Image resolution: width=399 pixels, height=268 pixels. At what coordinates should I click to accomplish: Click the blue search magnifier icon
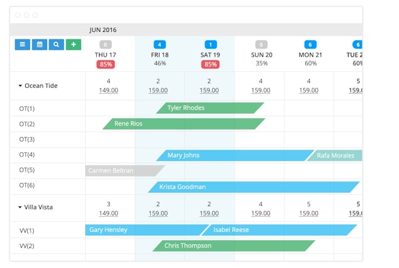(x=57, y=45)
